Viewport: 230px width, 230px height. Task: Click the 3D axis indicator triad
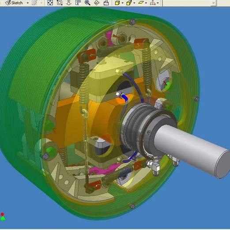click(3, 217)
